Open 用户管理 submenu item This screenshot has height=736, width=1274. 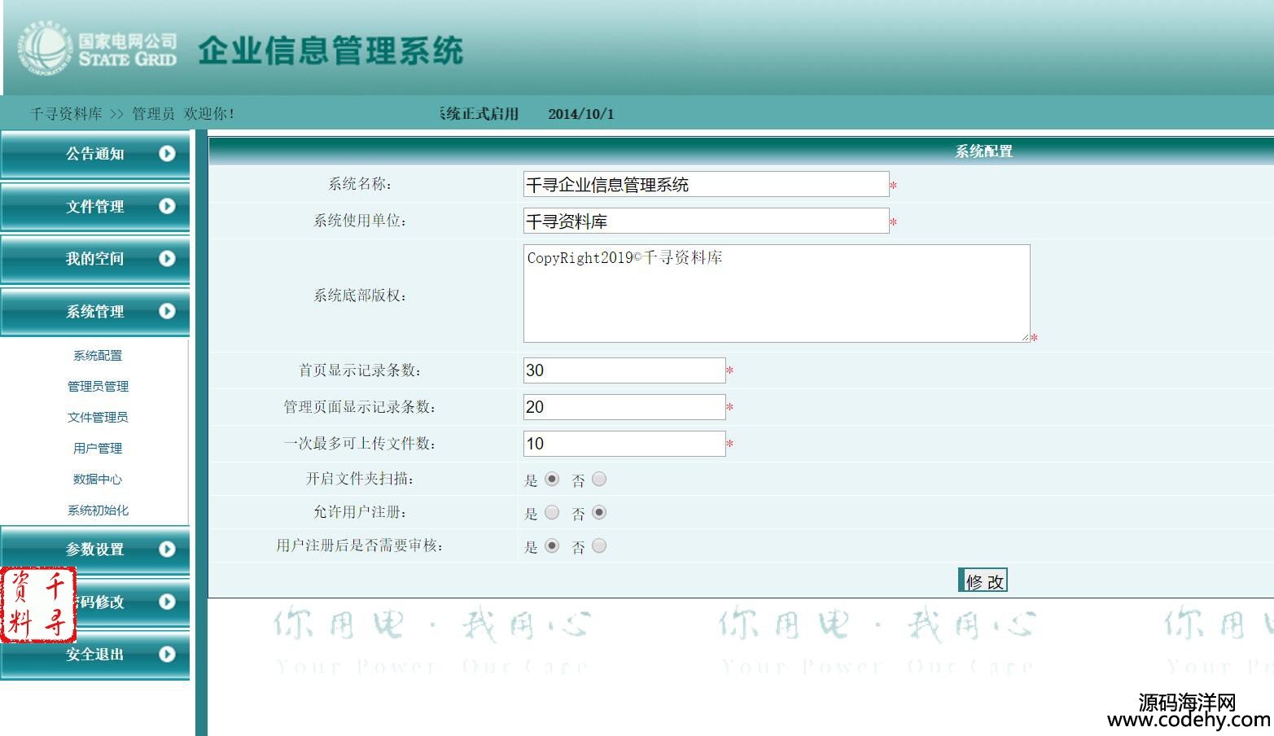point(98,448)
